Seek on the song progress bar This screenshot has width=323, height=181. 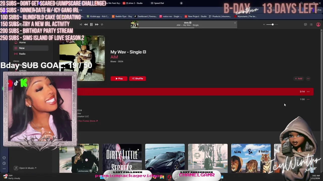coord(187,28)
